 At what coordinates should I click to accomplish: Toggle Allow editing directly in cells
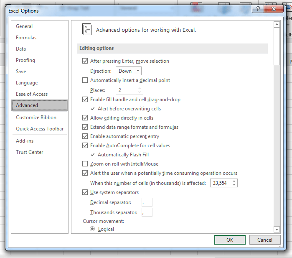click(x=85, y=118)
